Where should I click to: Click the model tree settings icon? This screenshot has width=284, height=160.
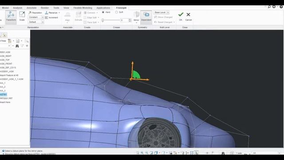pos(9,41)
